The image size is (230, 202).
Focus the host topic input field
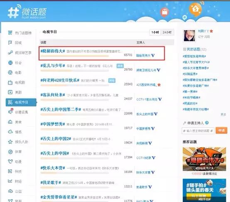pyautogui.click(x=198, y=131)
